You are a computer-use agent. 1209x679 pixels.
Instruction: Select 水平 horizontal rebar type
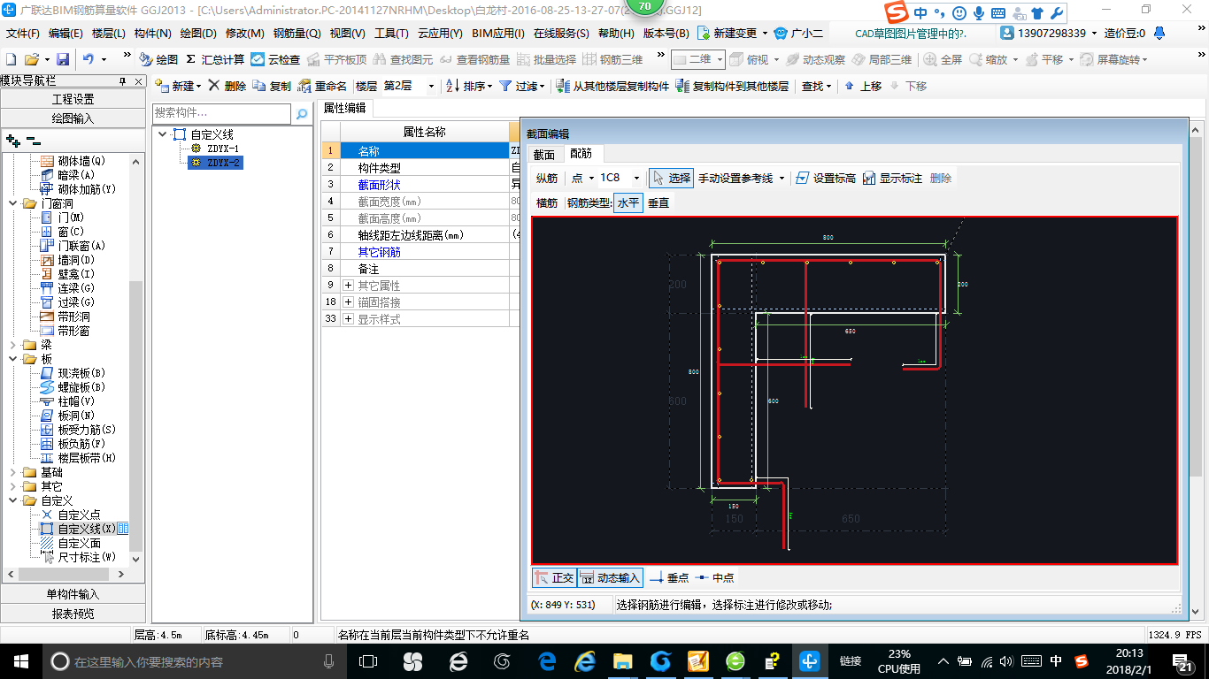click(628, 202)
